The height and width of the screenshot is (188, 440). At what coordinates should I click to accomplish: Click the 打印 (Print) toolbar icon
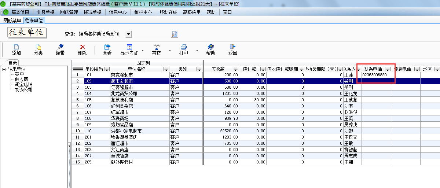click(184, 47)
